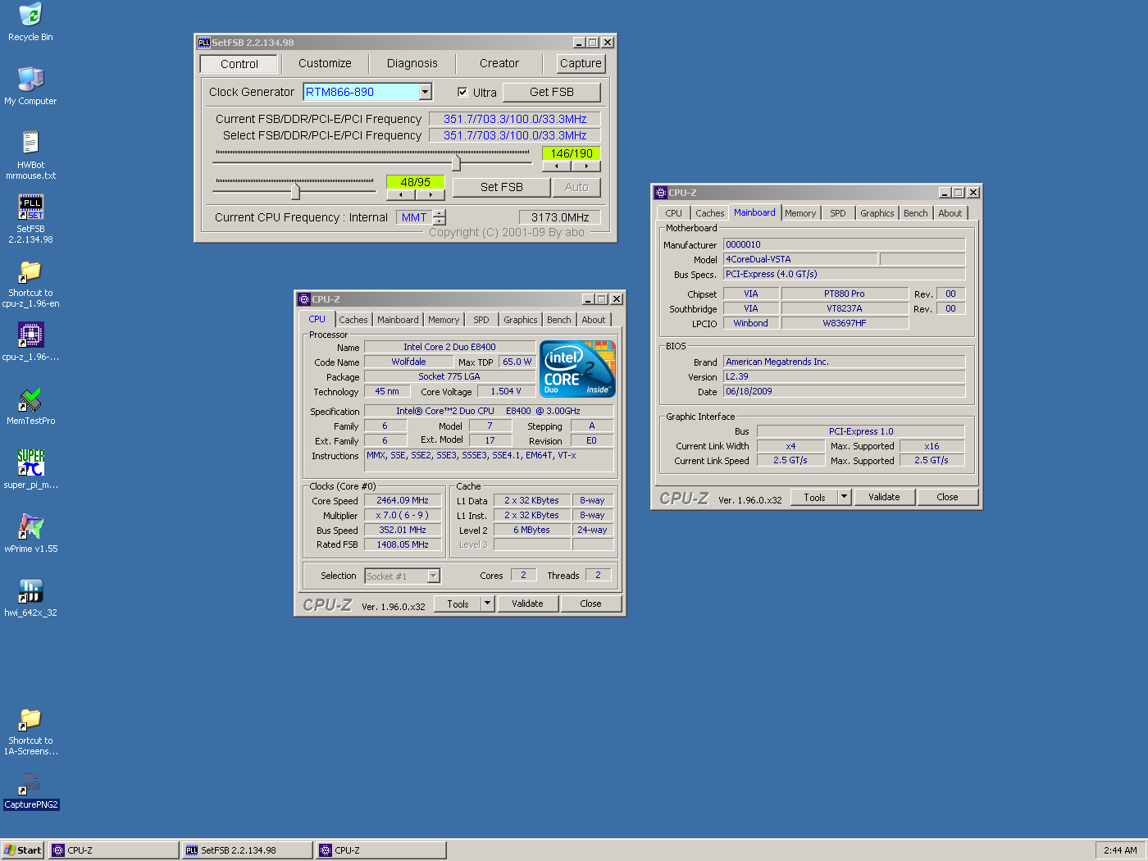Step 146/190 slider value right
The image size is (1148, 861).
[x=586, y=166]
